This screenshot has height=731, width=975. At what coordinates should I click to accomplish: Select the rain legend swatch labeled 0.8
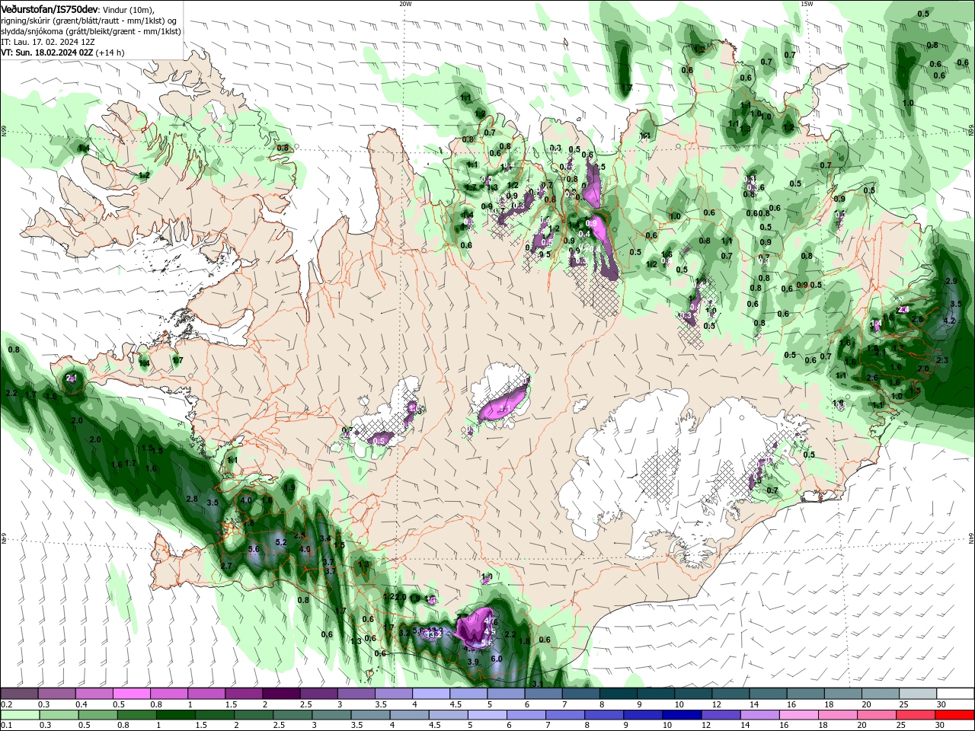tap(136, 715)
